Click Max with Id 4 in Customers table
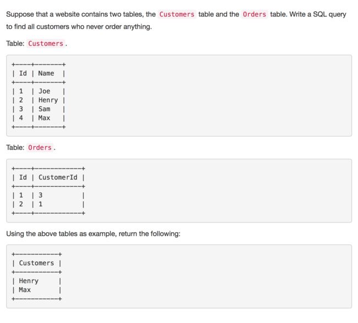This screenshot has height=323, width=358. 44,118
